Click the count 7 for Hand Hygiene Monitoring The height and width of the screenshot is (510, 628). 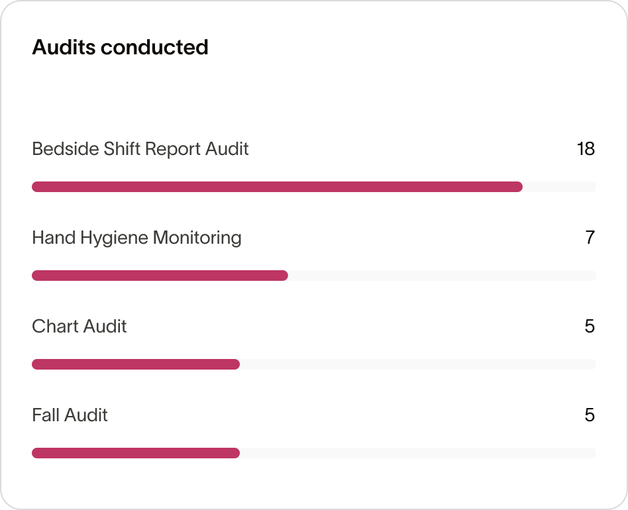[x=590, y=237]
